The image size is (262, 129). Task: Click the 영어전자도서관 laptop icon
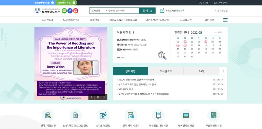(x=186, y=115)
